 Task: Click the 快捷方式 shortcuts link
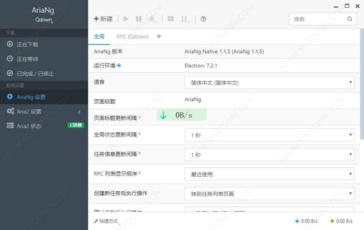coord(106,221)
